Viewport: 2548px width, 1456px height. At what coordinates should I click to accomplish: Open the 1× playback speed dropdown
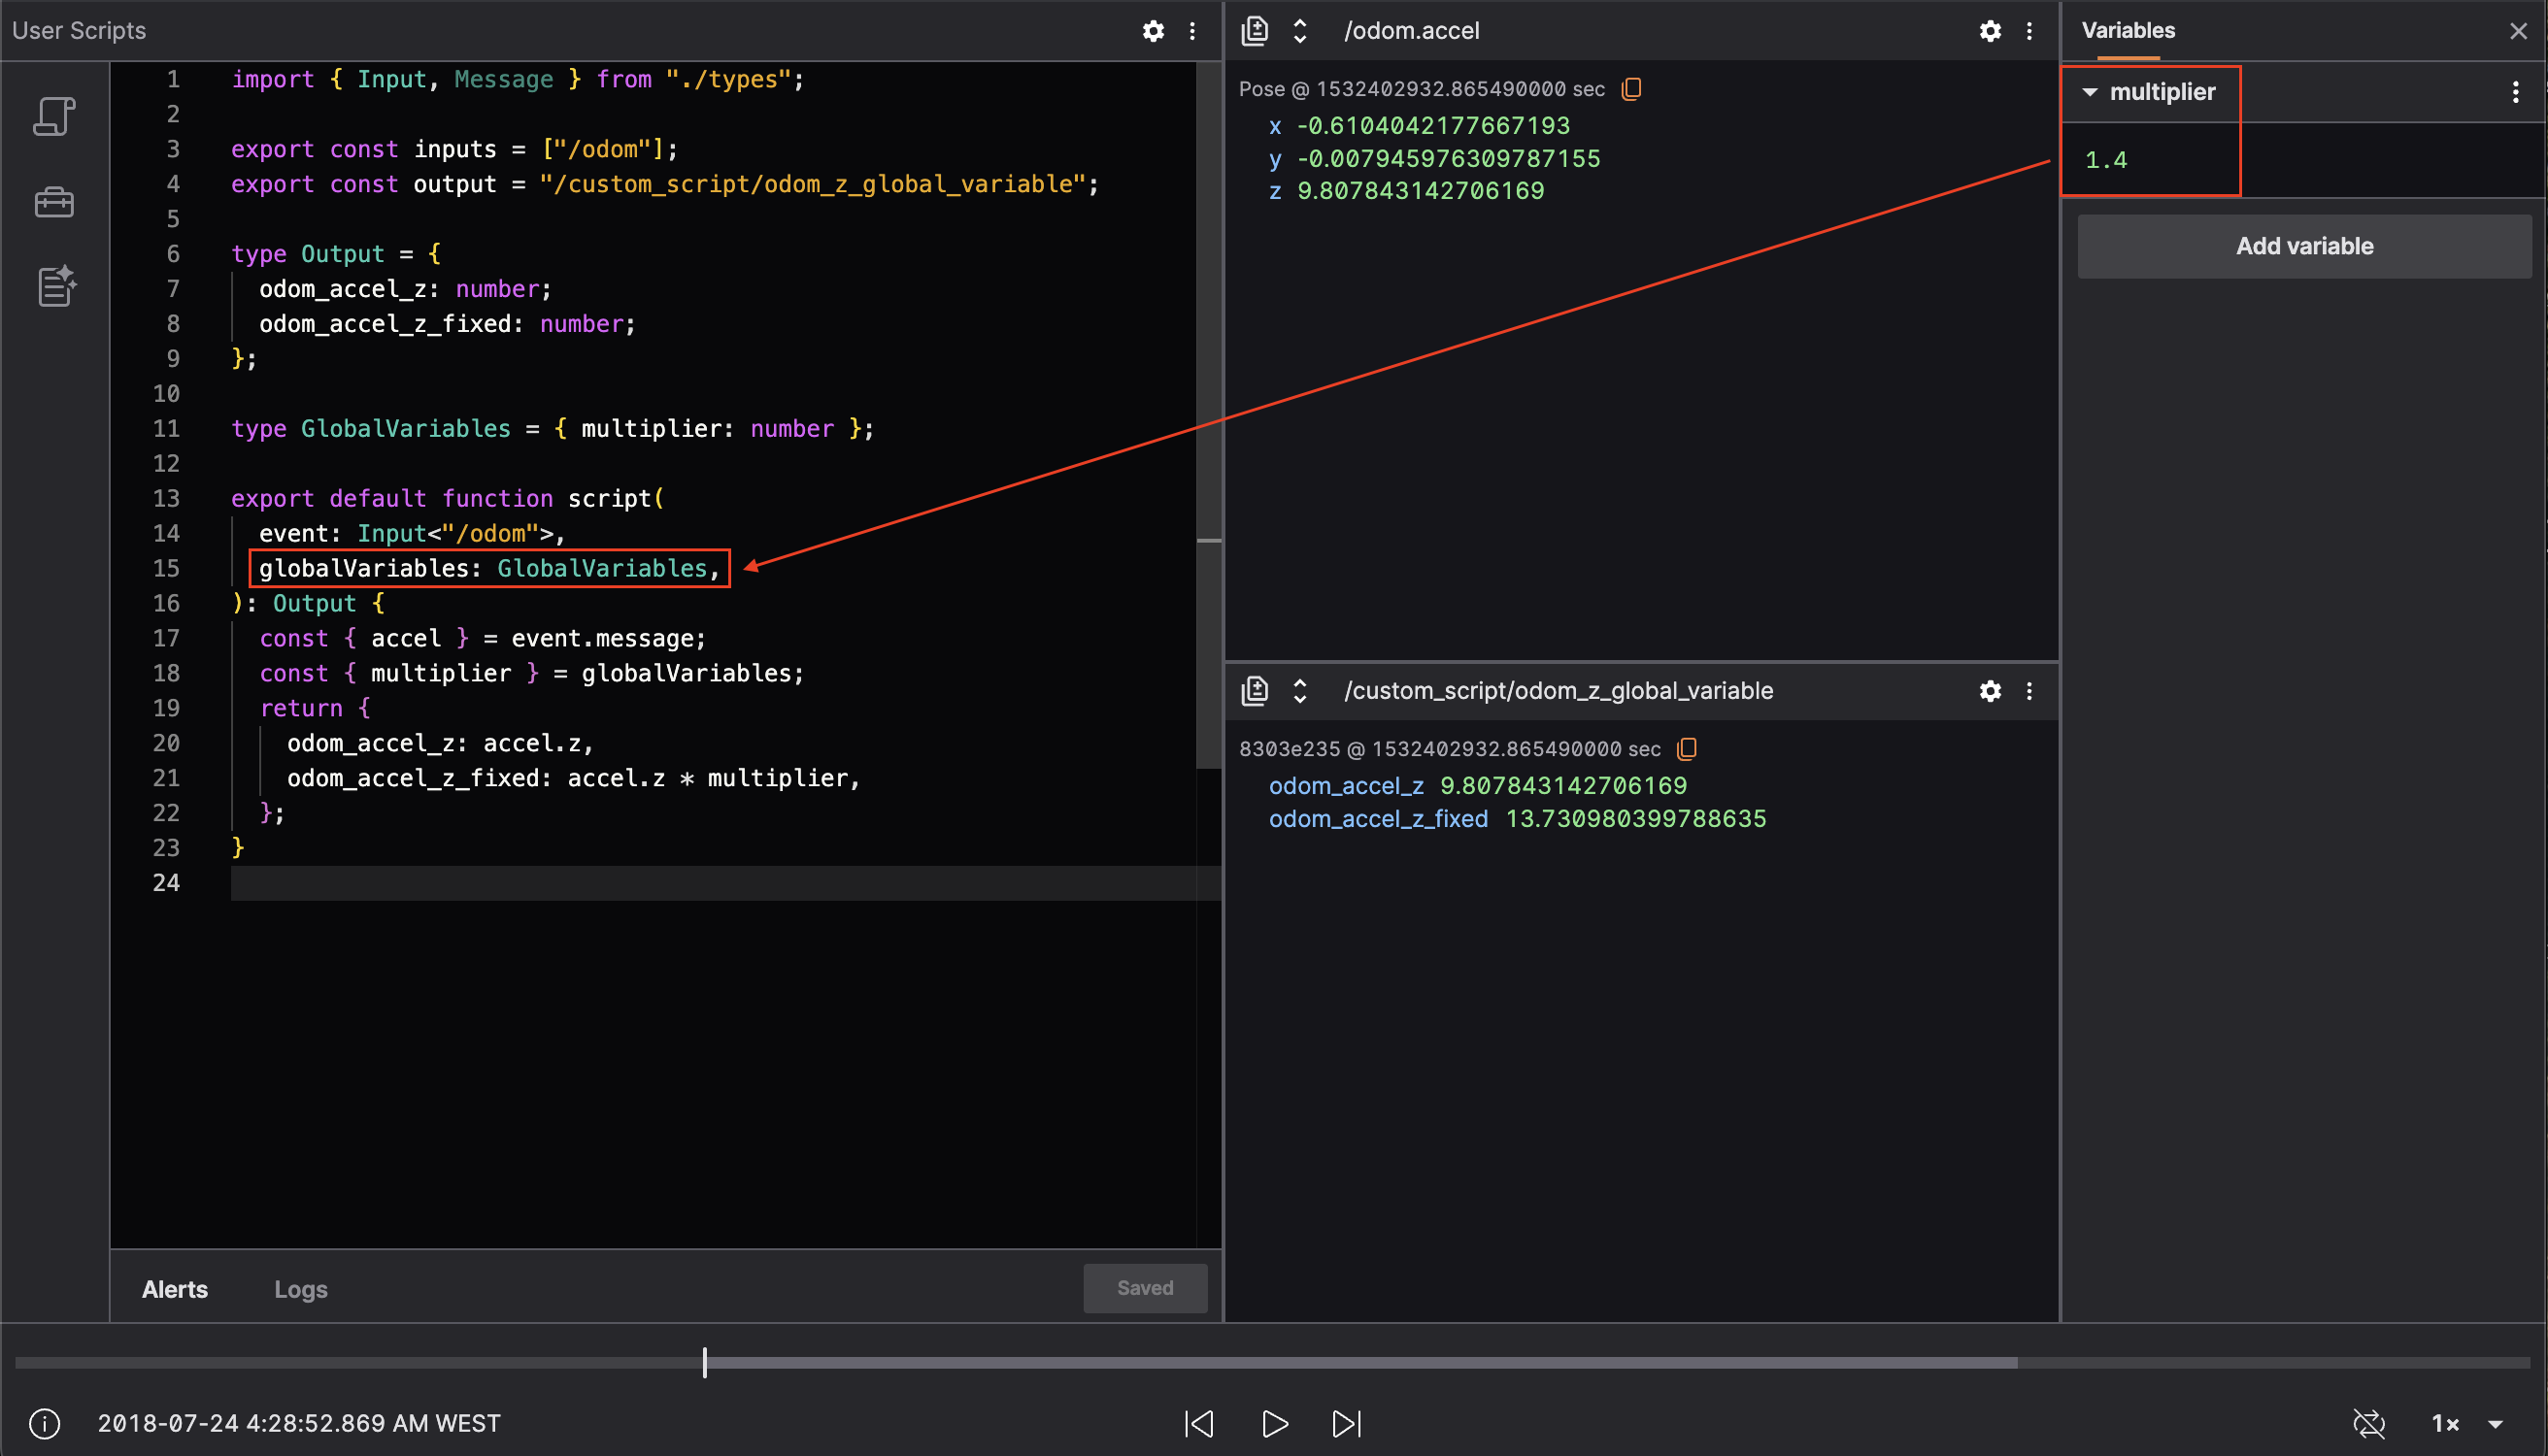click(x=2466, y=1423)
